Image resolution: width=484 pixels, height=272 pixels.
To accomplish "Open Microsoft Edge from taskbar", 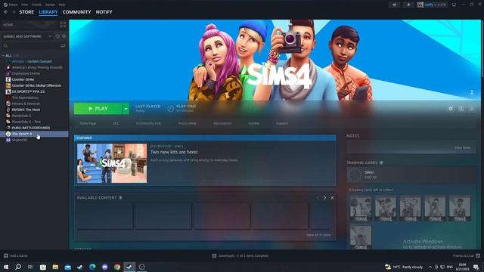I will pos(92,267).
